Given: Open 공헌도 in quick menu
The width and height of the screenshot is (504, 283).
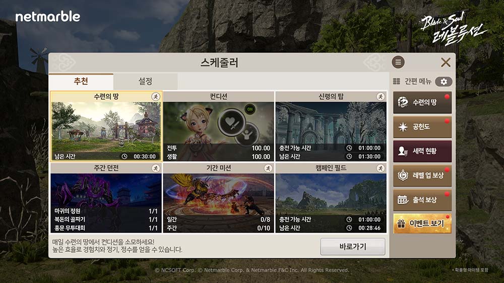Looking at the screenshot, I should point(422,127).
